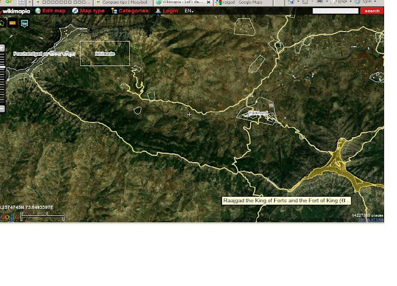Click the Login link
The width and height of the screenshot is (397, 286).
(171, 11)
